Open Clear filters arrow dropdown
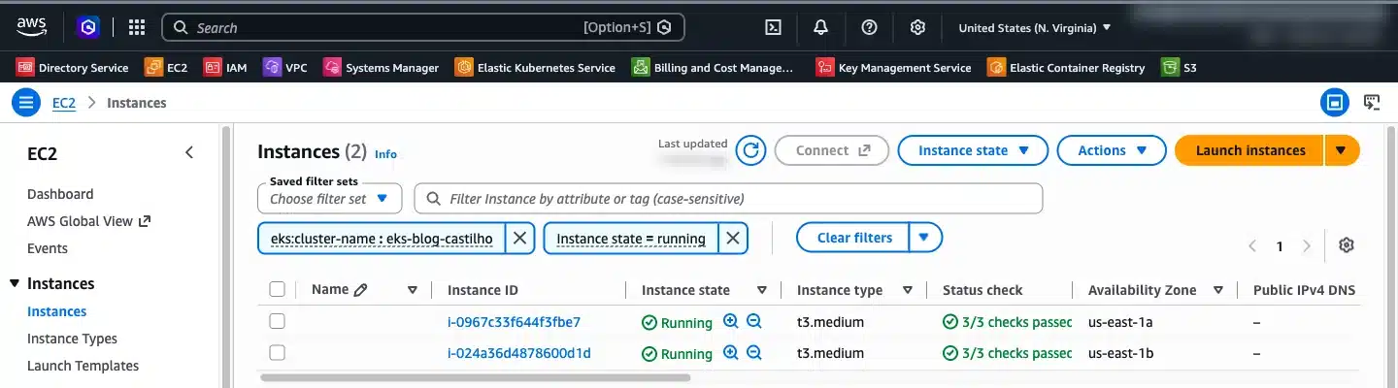Viewport: 1398px width, 388px height. (925, 238)
